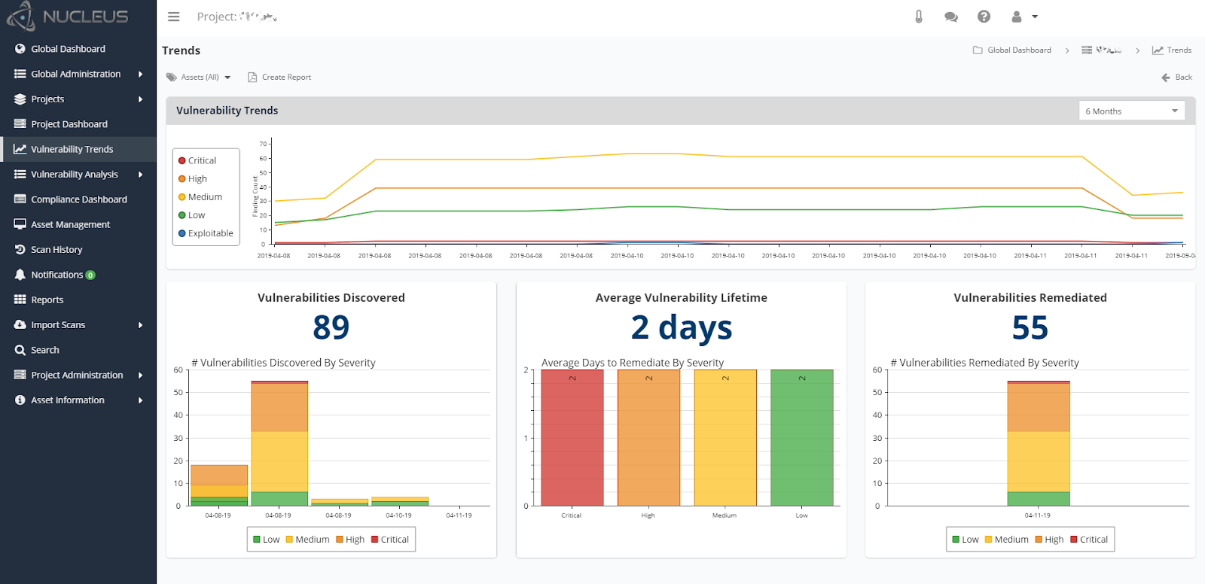This screenshot has width=1205, height=584.
Task: Toggle Critical series in trends legend
Action: click(197, 160)
